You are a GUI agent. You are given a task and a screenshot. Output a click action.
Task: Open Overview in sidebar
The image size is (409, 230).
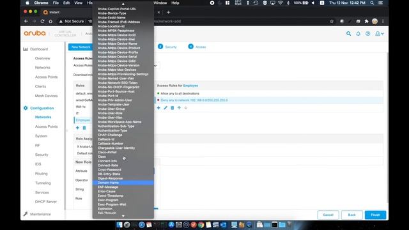[x=43, y=58]
